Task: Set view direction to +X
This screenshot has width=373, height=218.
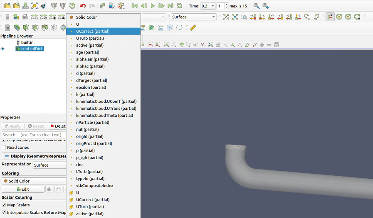Action: 253,17
